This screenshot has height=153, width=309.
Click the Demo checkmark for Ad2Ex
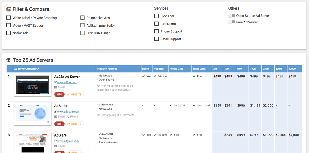[x=144, y=76]
